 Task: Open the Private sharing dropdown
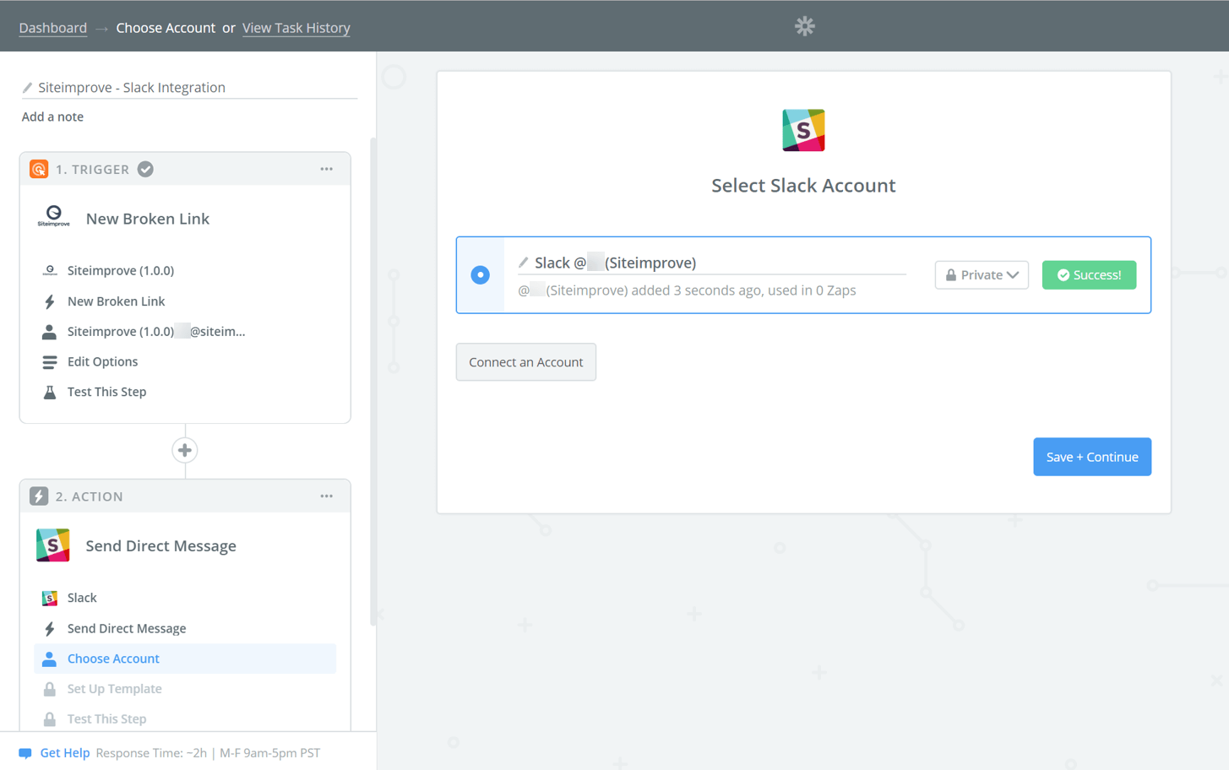coord(981,275)
